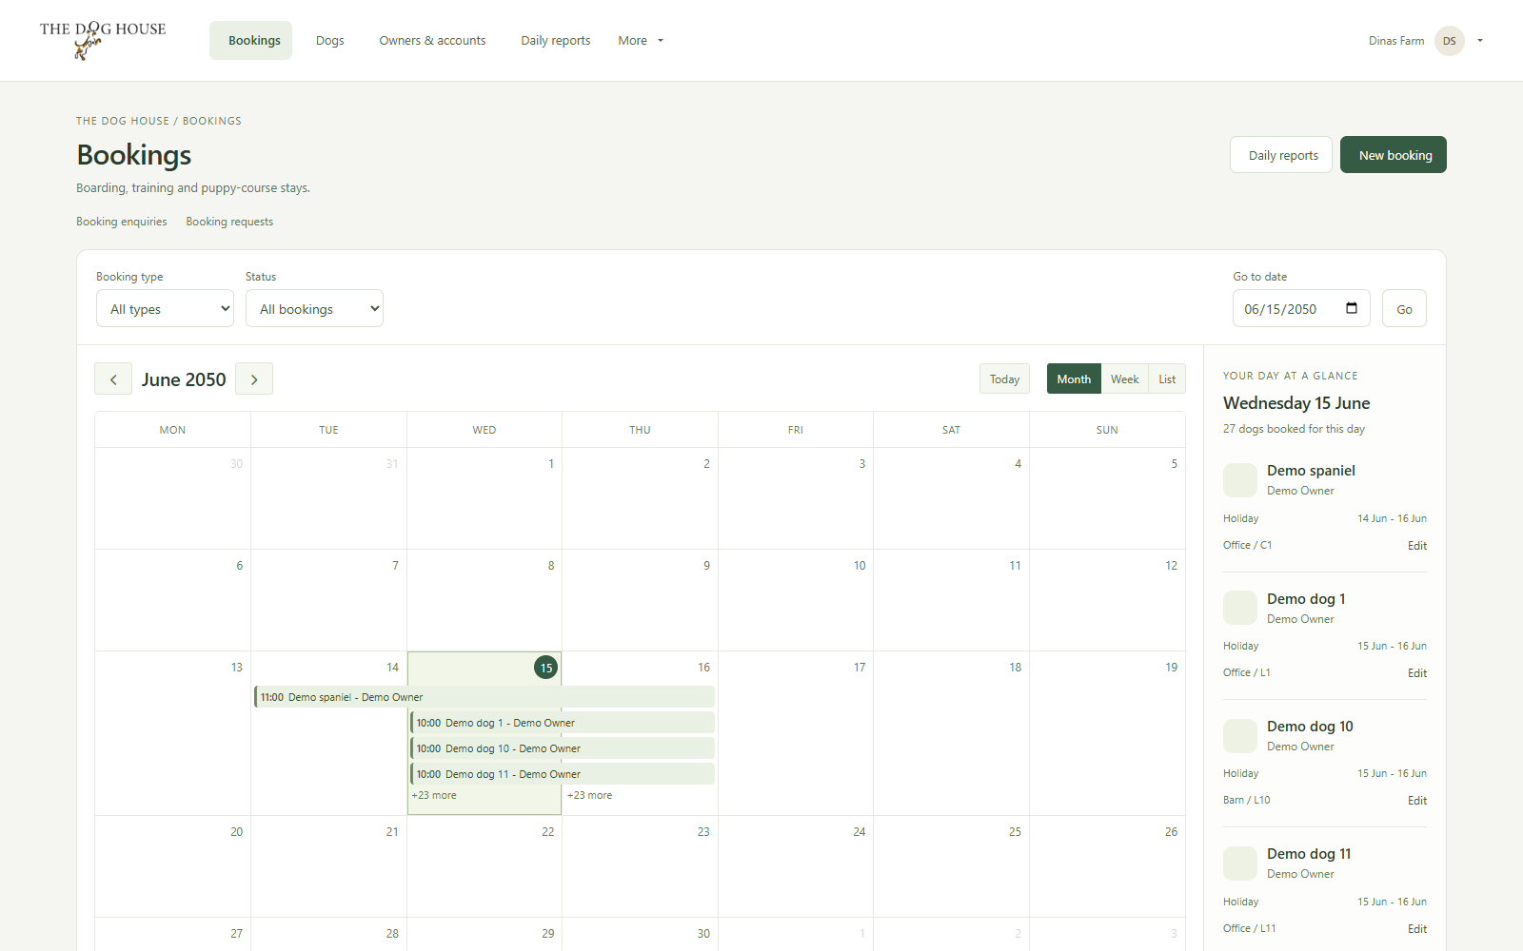Open Demo dog 11 calendar event
Screen dimensions: 1523x951
[x=563, y=774]
